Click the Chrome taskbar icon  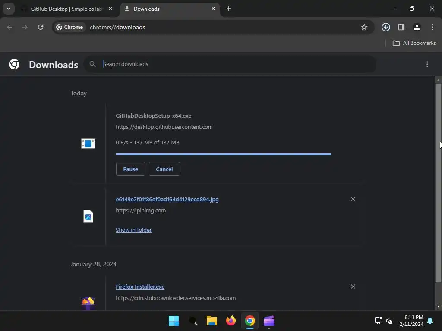coord(250,321)
